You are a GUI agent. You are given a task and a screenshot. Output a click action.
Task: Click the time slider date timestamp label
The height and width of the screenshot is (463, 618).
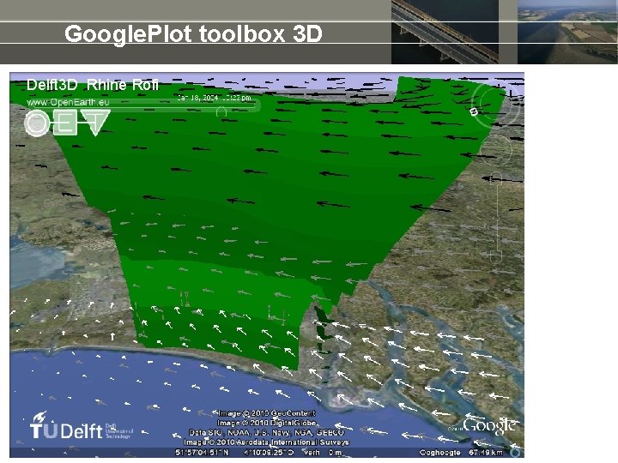click(214, 98)
